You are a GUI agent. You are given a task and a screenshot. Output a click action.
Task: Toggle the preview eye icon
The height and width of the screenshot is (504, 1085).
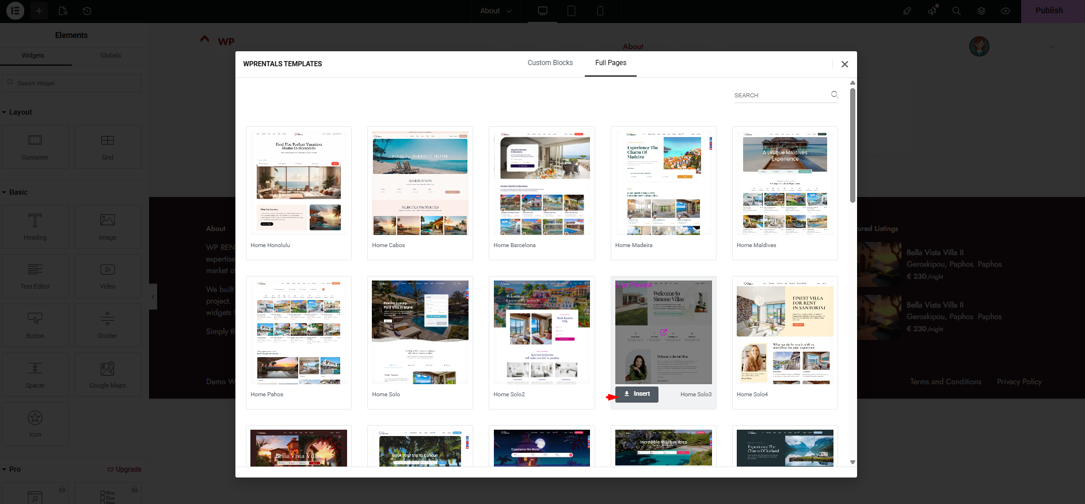tap(1006, 11)
